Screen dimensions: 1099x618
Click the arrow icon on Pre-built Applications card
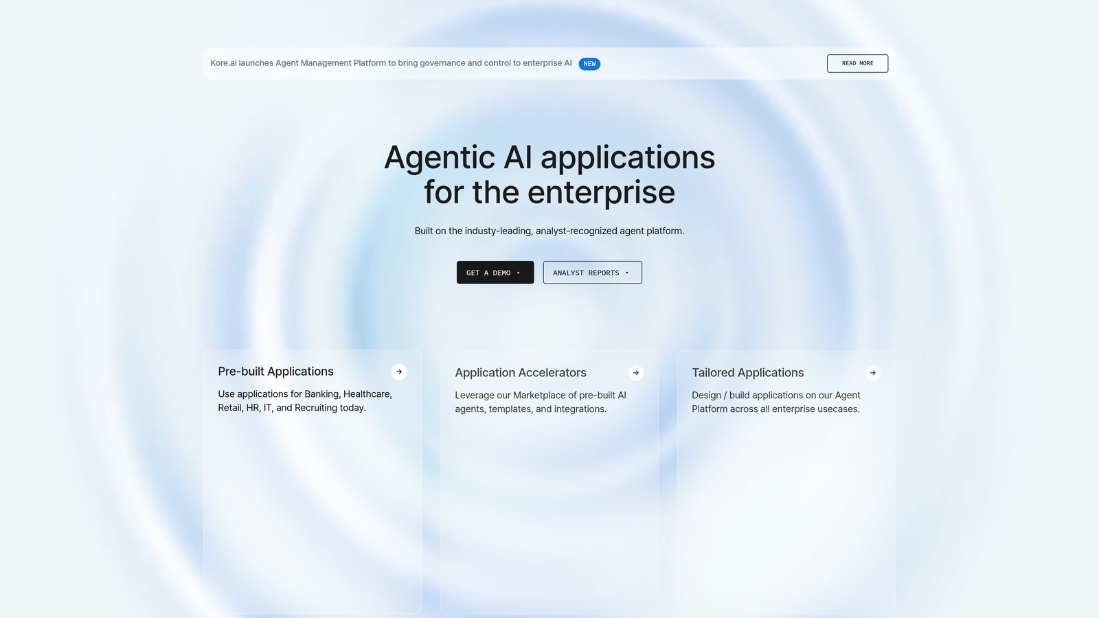(x=399, y=371)
